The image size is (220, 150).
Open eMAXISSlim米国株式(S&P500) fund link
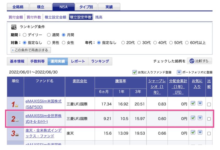pyautogui.click(x=43, y=104)
